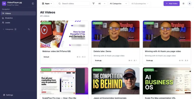Click the VideoPlayer.gg purple camera logo

click(x=4, y=4)
